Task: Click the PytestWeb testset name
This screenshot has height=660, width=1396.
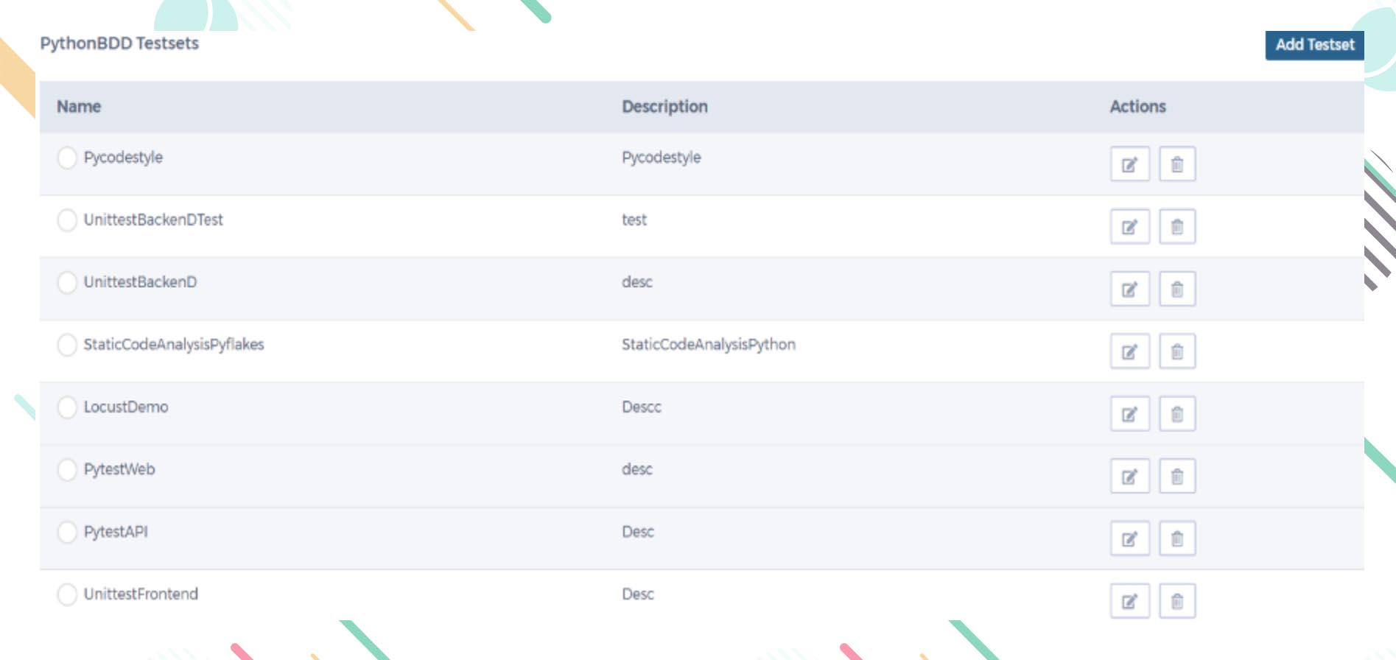Action: [119, 469]
